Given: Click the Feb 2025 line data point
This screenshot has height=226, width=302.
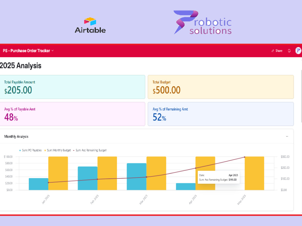Looking at the screenshot, I should [x=98, y=179].
